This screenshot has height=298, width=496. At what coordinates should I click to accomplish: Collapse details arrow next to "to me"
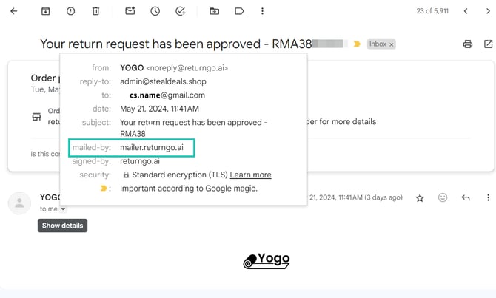63,209
